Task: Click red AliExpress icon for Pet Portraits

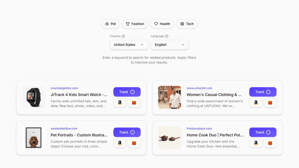Action: click(134, 143)
